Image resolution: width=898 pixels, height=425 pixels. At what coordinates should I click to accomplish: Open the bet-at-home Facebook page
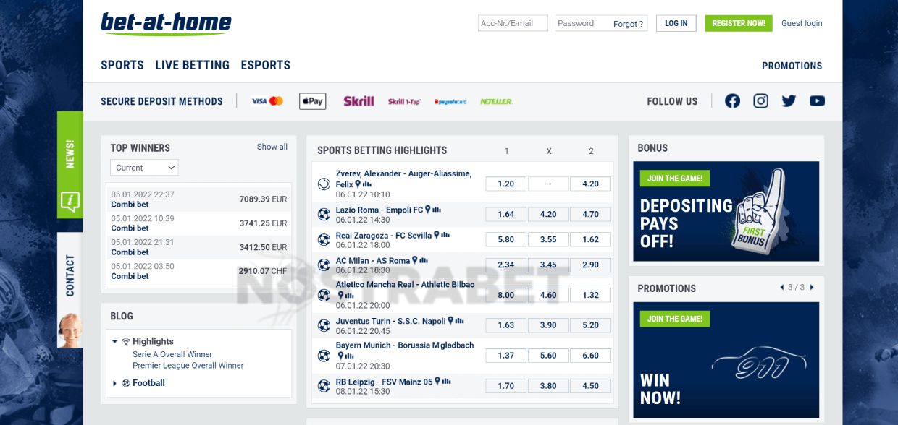[732, 101]
